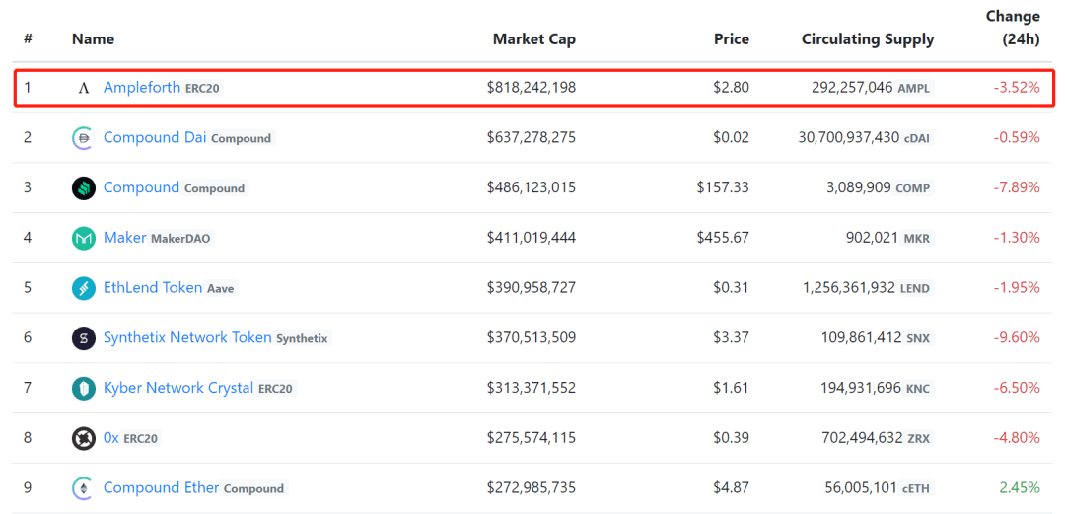Click the Synthetix tag in row 6

pos(303,338)
